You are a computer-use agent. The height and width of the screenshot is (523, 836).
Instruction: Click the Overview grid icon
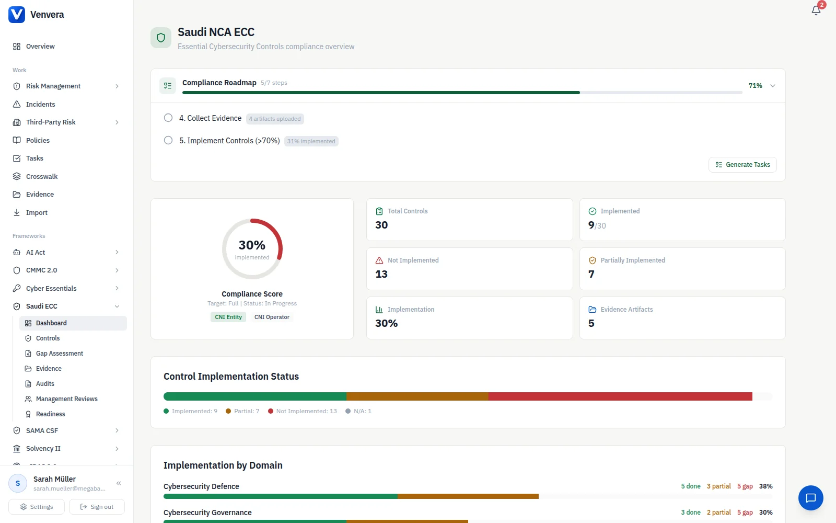tap(17, 47)
